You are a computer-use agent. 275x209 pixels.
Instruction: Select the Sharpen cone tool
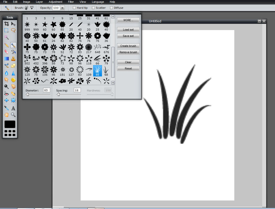point(13,73)
